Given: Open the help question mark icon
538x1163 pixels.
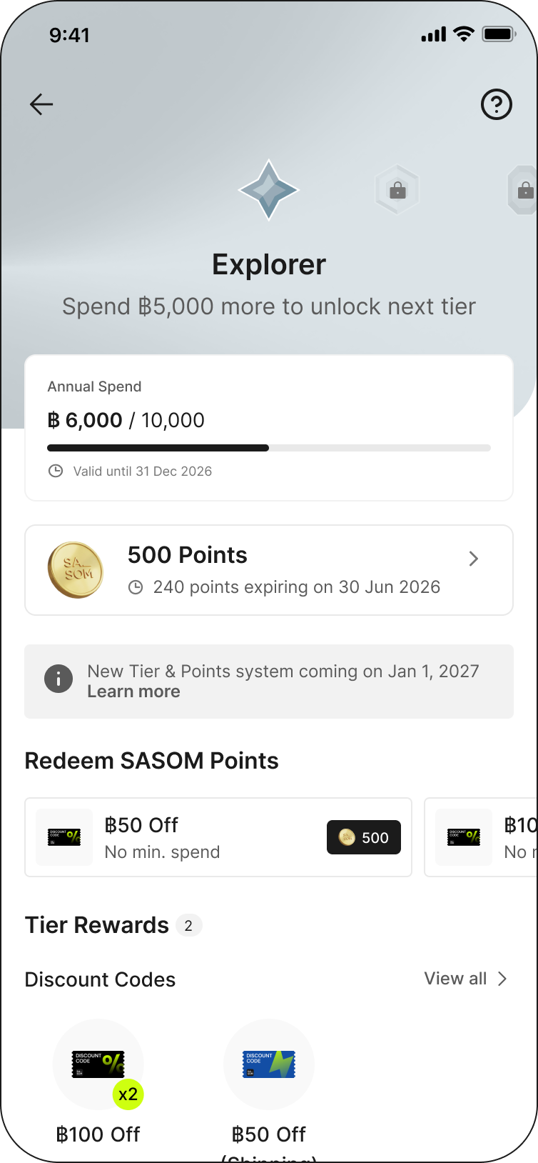Looking at the screenshot, I should [x=496, y=104].
